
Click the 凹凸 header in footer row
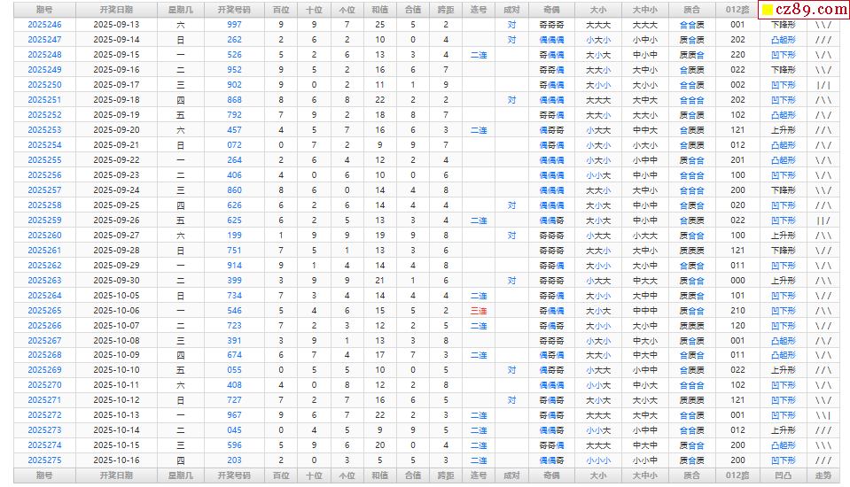pos(784,476)
